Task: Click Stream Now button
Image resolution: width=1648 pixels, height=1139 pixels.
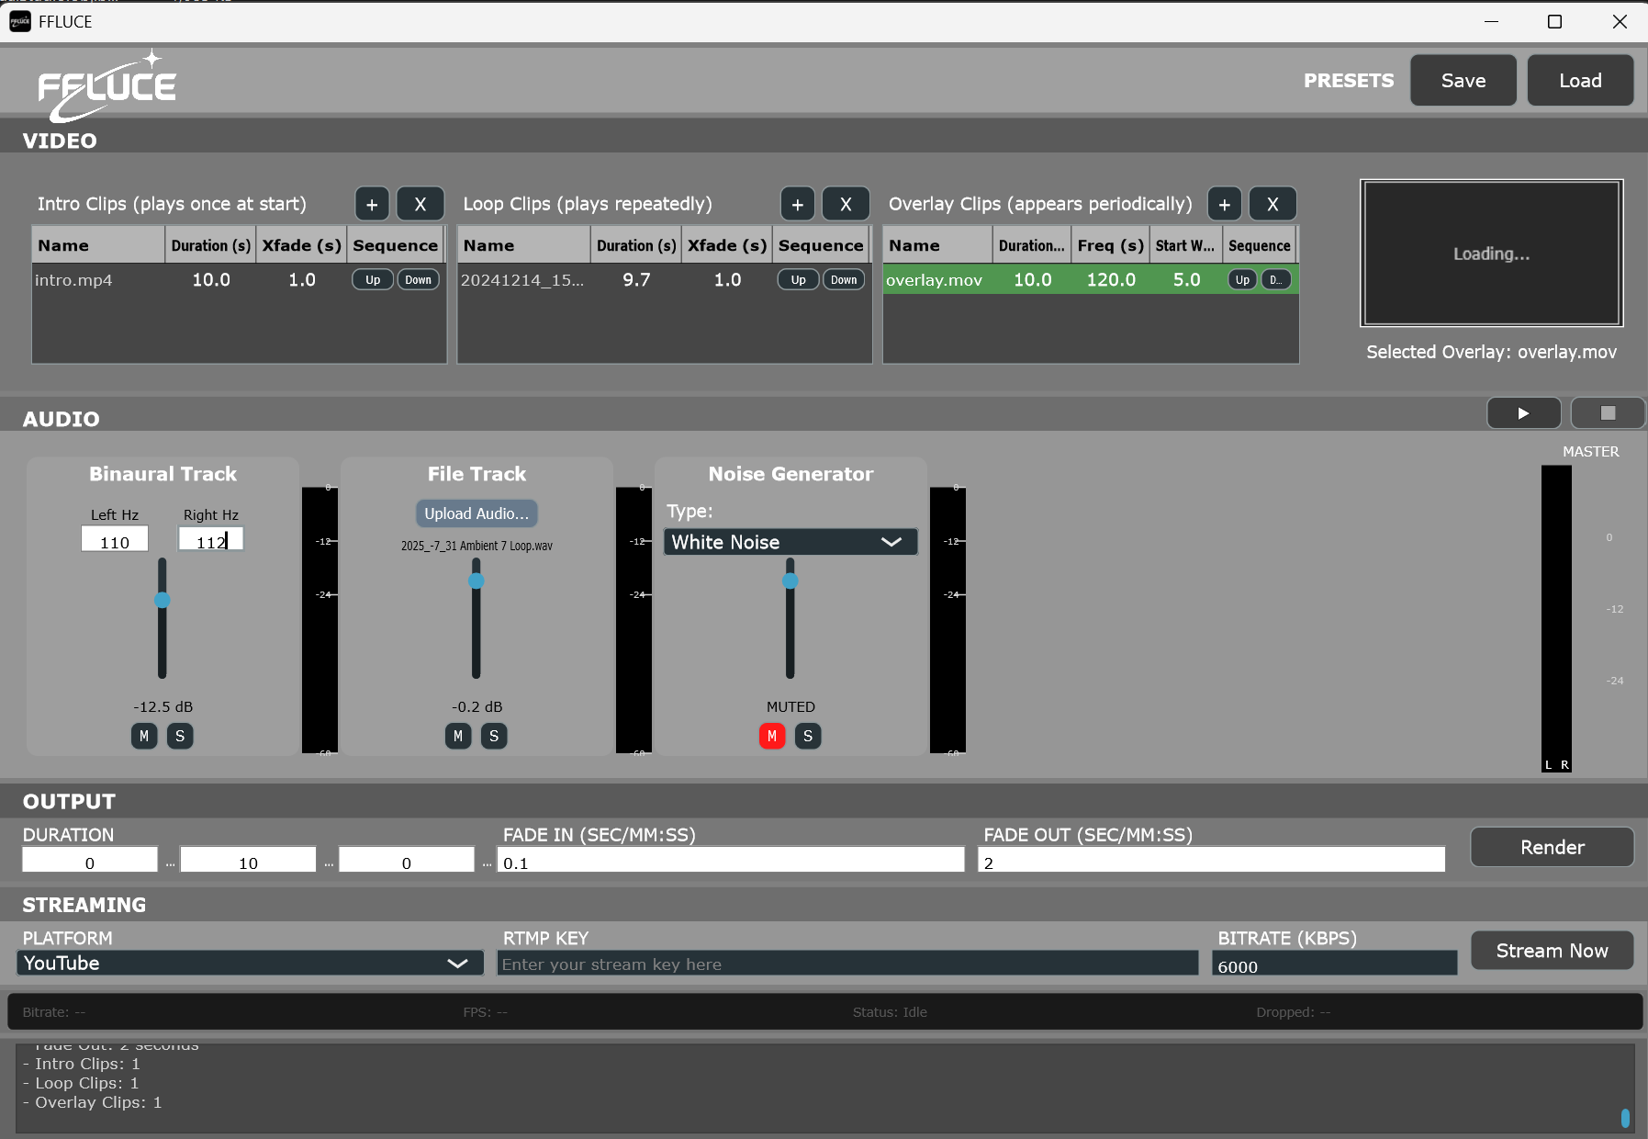Action: (1552, 951)
